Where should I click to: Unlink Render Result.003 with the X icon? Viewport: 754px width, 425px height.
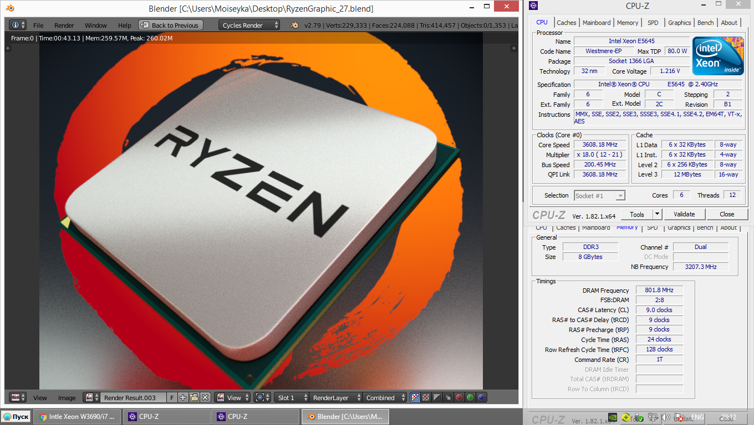click(205, 397)
